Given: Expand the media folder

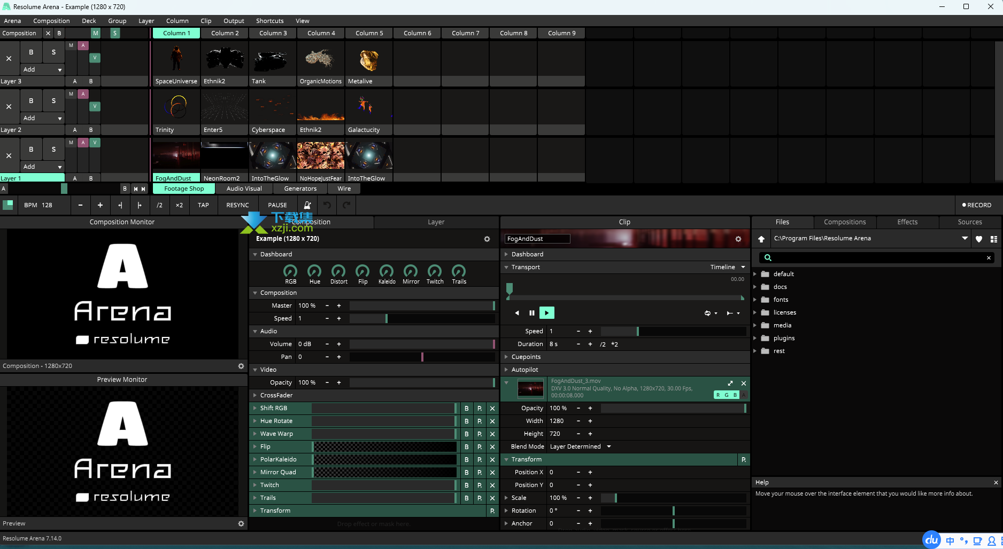Looking at the screenshot, I should pos(755,325).
